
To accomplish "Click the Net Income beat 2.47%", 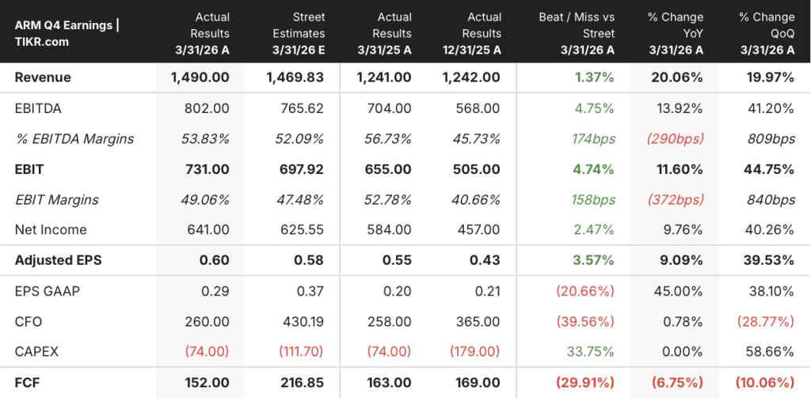I will (592, 230).
